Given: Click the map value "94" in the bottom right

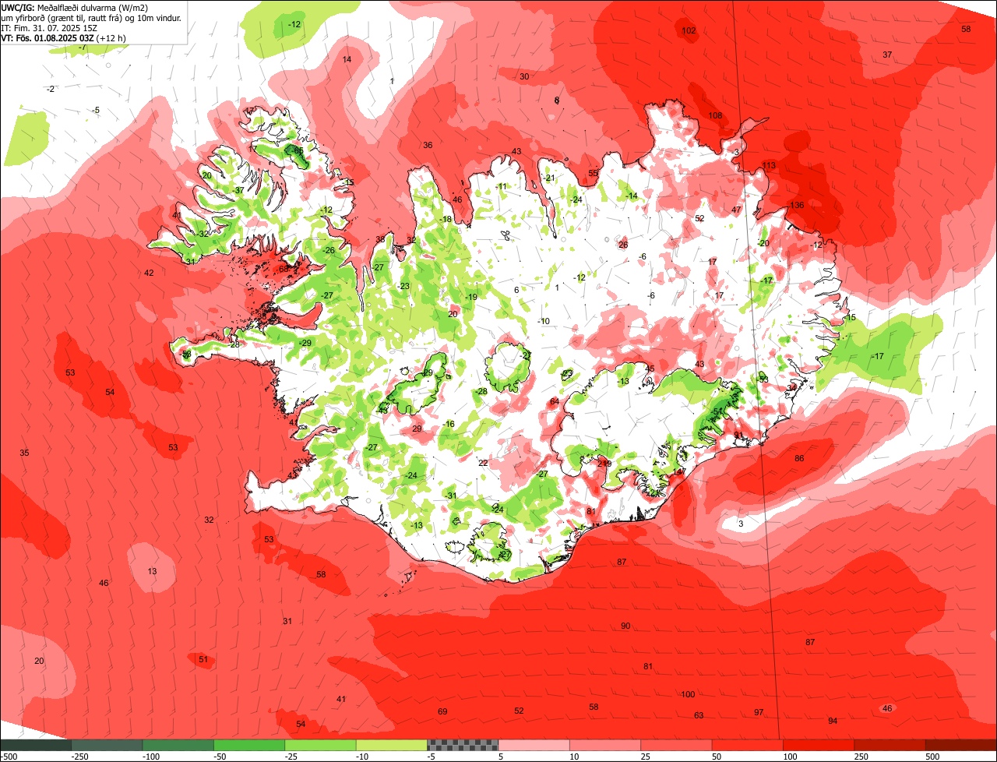Looking at the screenshot, I should tap(833, 721).
